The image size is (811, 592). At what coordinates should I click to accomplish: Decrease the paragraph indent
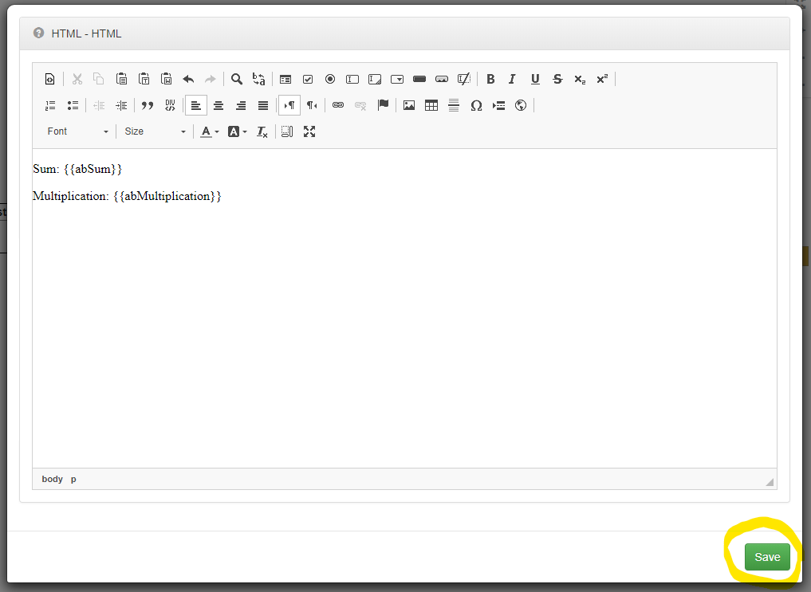[x=100, y=105]
